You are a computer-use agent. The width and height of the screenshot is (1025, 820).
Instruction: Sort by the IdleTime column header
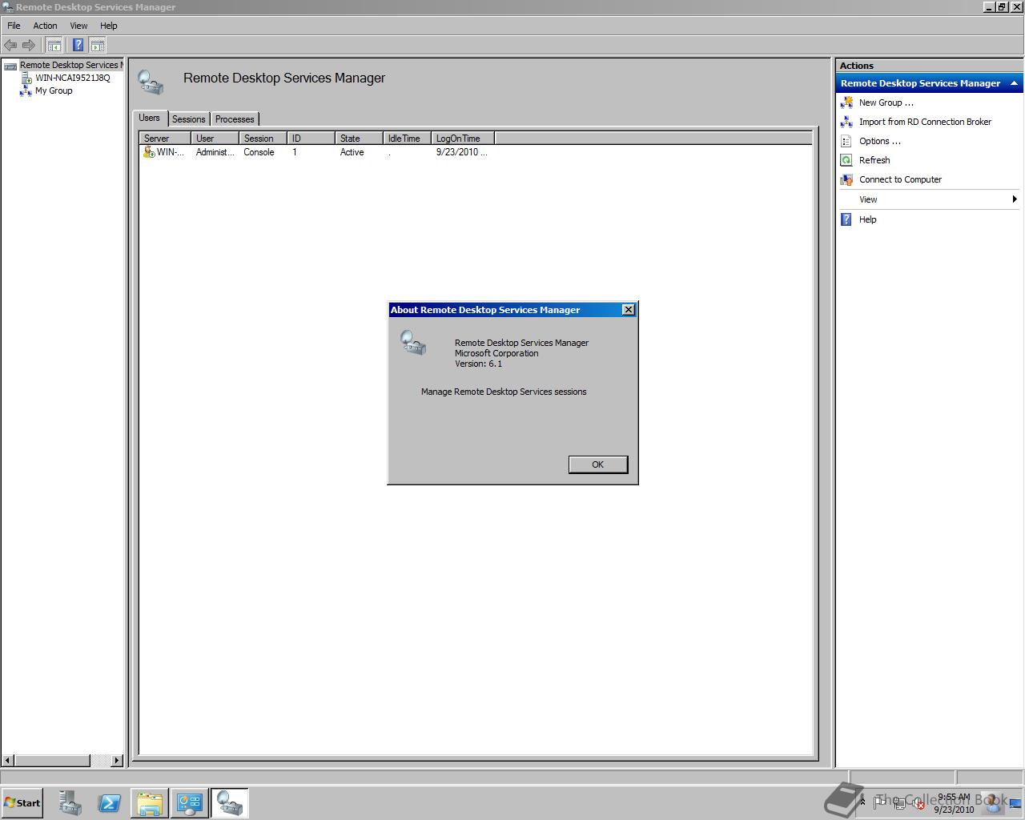[x=407, y=139]
